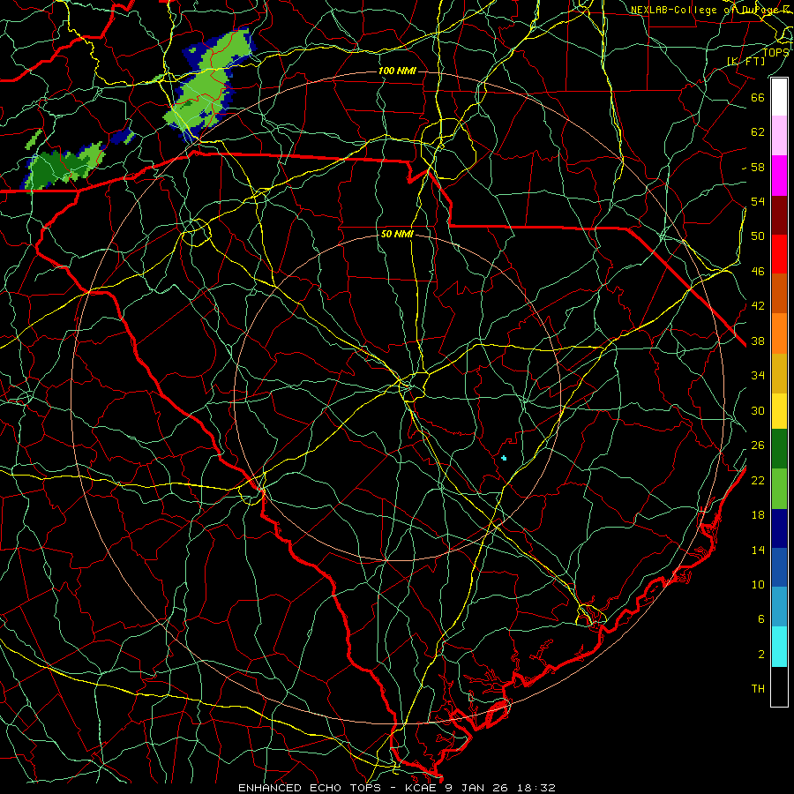The height and width of the screenshot is (794, 794).
Task: Click the black TH legend swatch
Action: click(x=779, y=686)
